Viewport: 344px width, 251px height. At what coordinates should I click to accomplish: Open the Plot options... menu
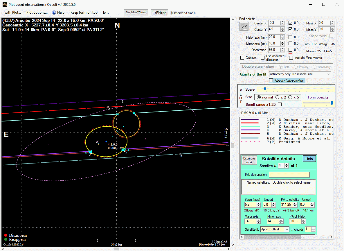click(37, 12)
